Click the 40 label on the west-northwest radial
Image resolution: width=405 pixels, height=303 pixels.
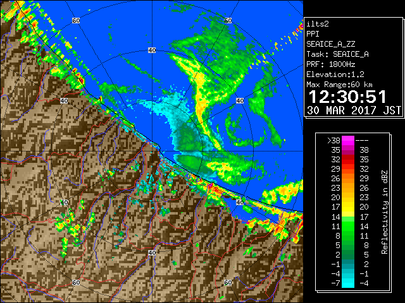click(64, 101)
